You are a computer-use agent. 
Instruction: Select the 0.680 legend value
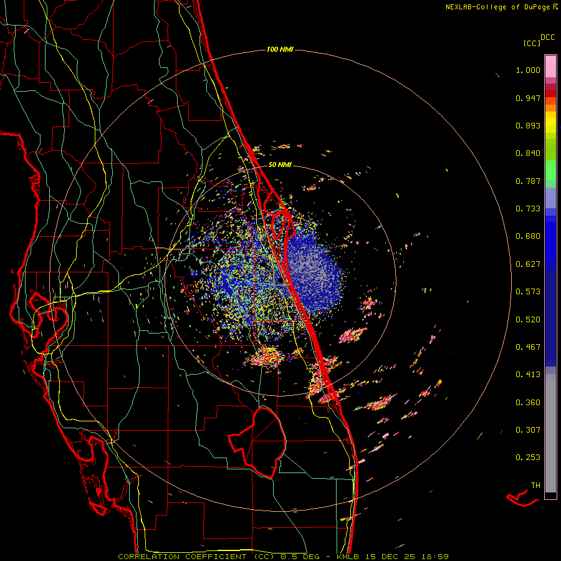(x=528, y=236)
